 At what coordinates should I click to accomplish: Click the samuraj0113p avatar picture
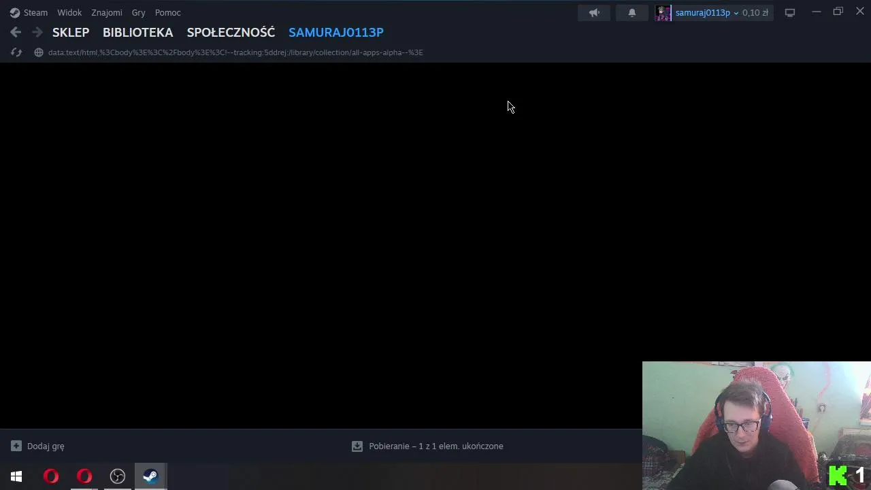663,13
